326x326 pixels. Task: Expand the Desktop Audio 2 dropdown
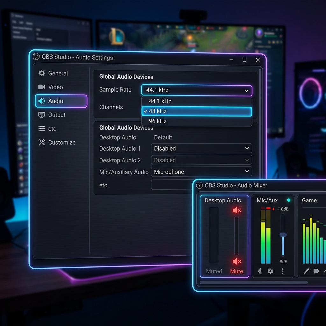[x=202, y=160]
